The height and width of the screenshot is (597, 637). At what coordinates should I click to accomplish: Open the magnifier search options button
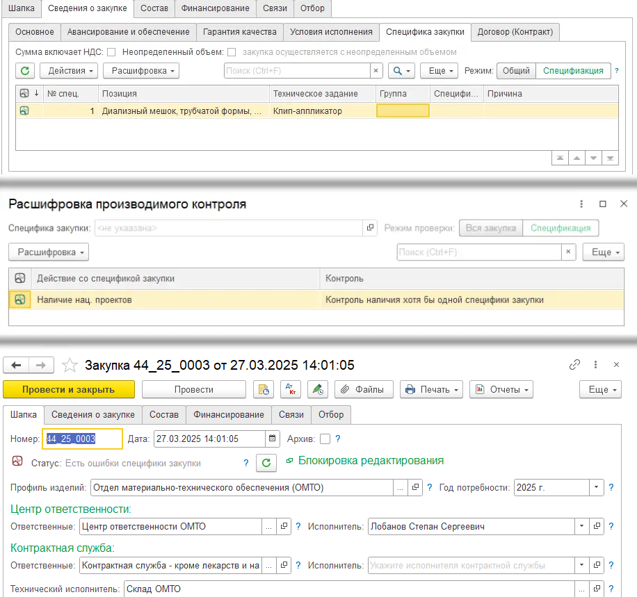pyautogui.click(x=401, y=71)
